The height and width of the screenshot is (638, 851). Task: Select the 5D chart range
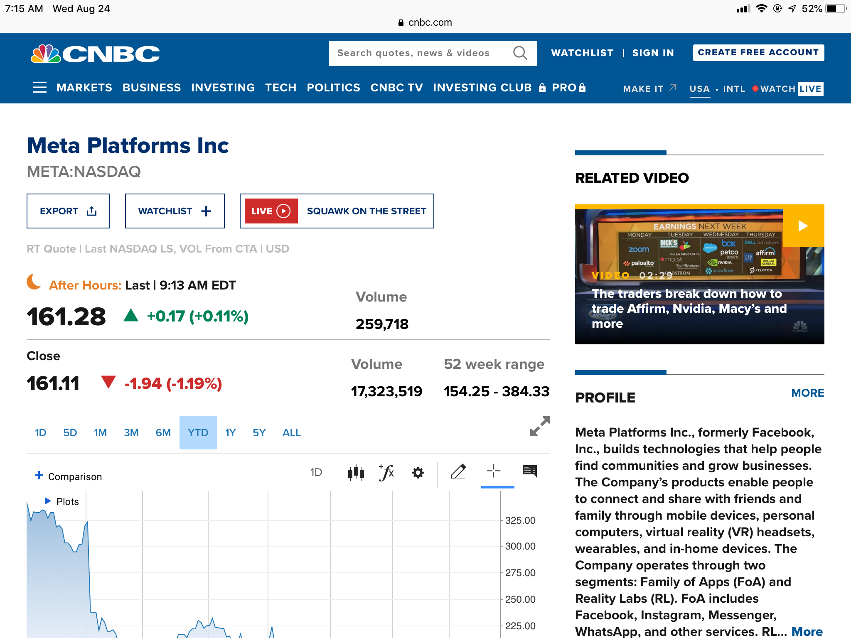[x=70, y=433]
